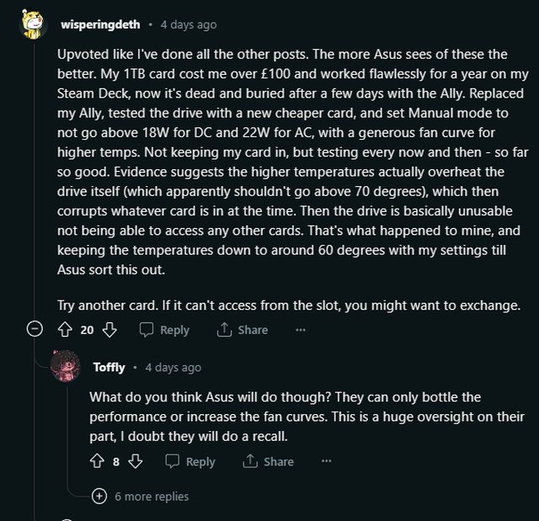
Task: Upvote Toffly's reply
Action: coord(97,460)
